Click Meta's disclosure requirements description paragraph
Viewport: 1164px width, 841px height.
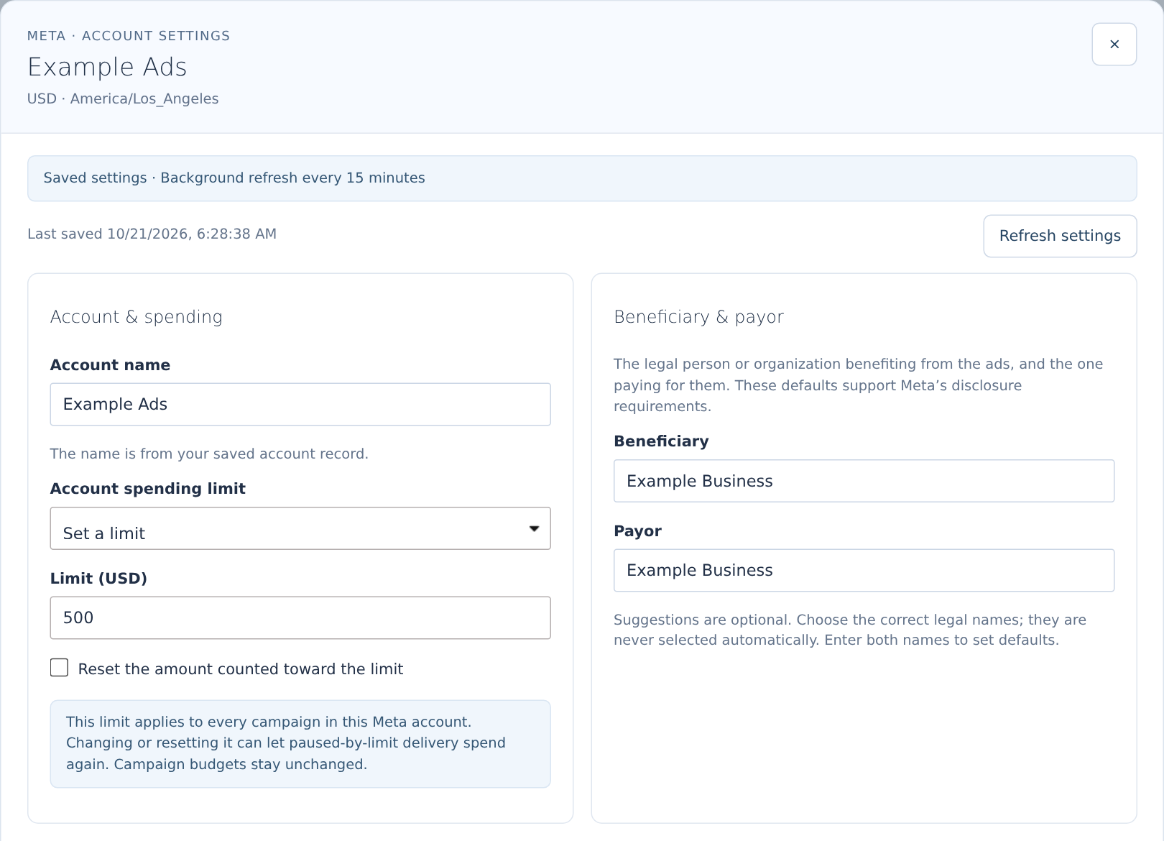[x=858, y=385]
